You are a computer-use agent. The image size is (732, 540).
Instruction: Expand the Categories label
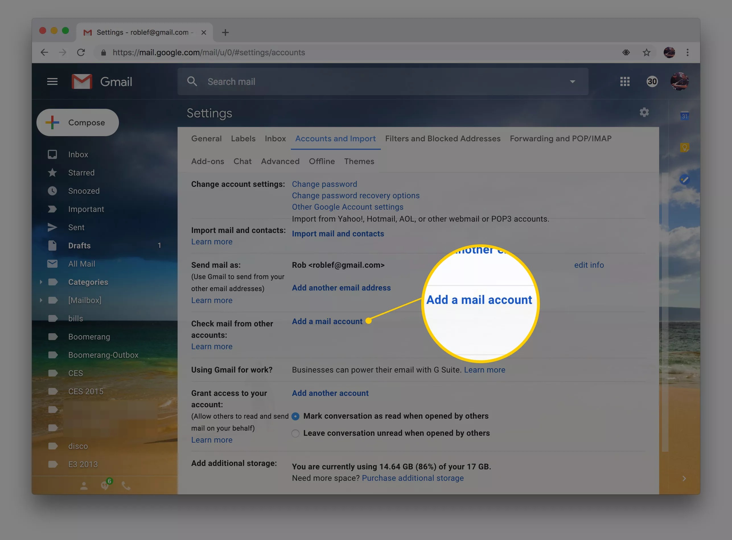click(x=41, y=282)
